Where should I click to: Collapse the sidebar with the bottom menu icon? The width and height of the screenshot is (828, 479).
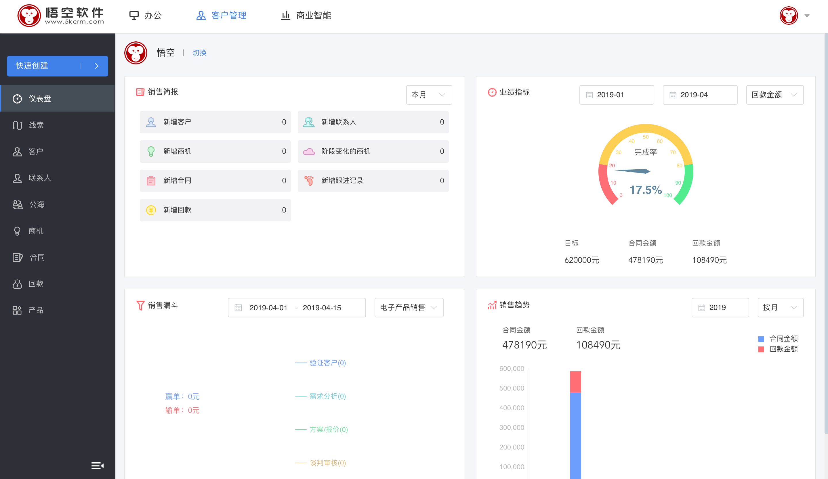click(x=97, y=465)
